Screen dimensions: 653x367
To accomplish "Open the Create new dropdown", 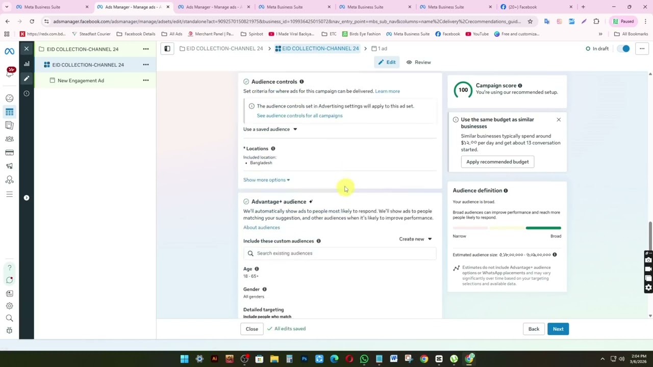I will click(x=415, y=239).
